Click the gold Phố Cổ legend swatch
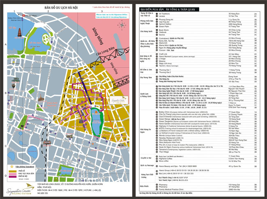This screenshot has width=267, height=199. pyautogui.click(x=12, y=171)
